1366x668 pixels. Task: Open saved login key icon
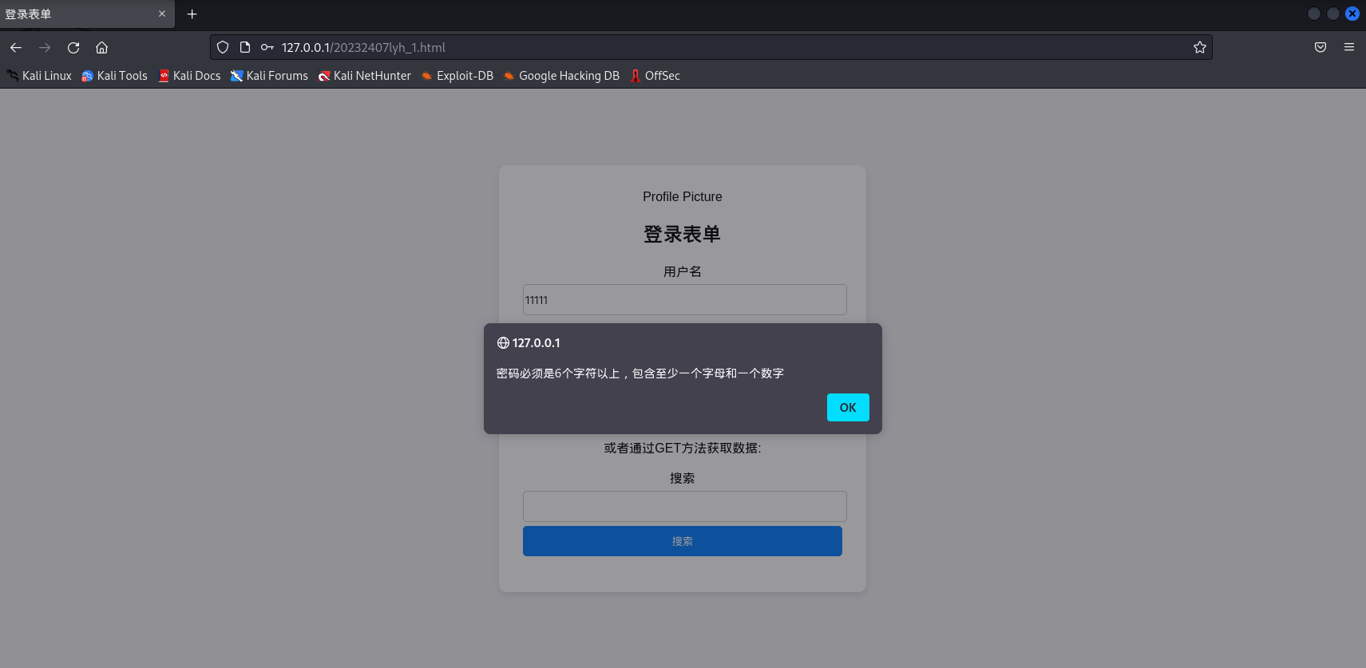pyautogui.click(x=267, y=48)
